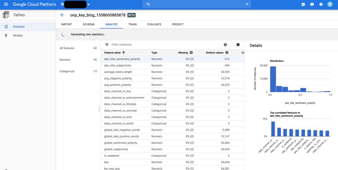Switch to the EVALUATE tab
The height and width of the screenshot is (170, 338).
(154, 24)
